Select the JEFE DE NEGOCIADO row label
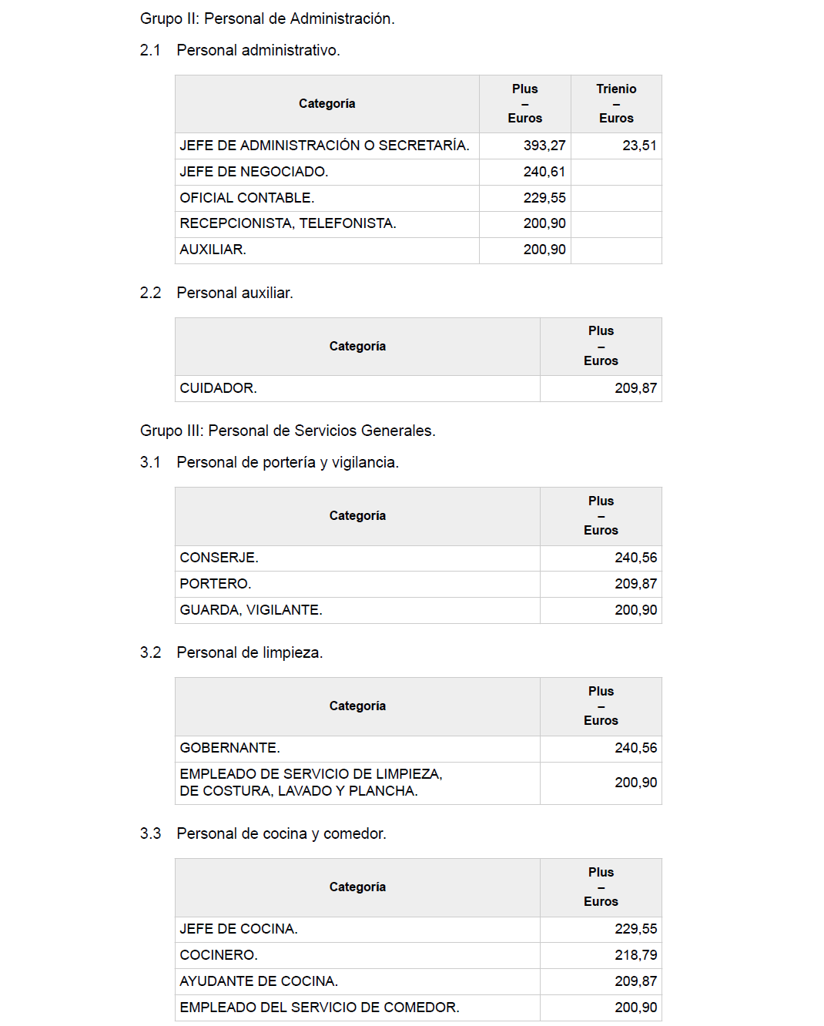 [x=254, y=172]
